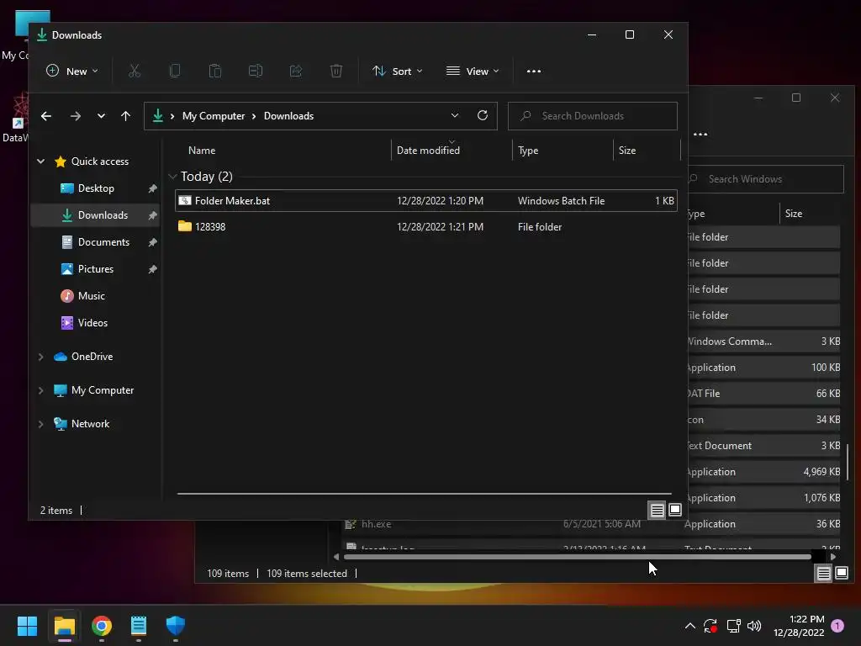Click the Share icon in toolbar

pyautogui.click(x=296, y=71)
